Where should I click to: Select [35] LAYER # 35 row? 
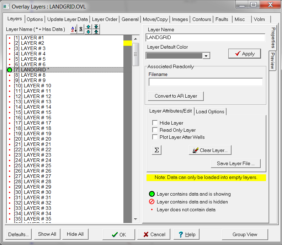pyautogui.click(x=65, y=219)
